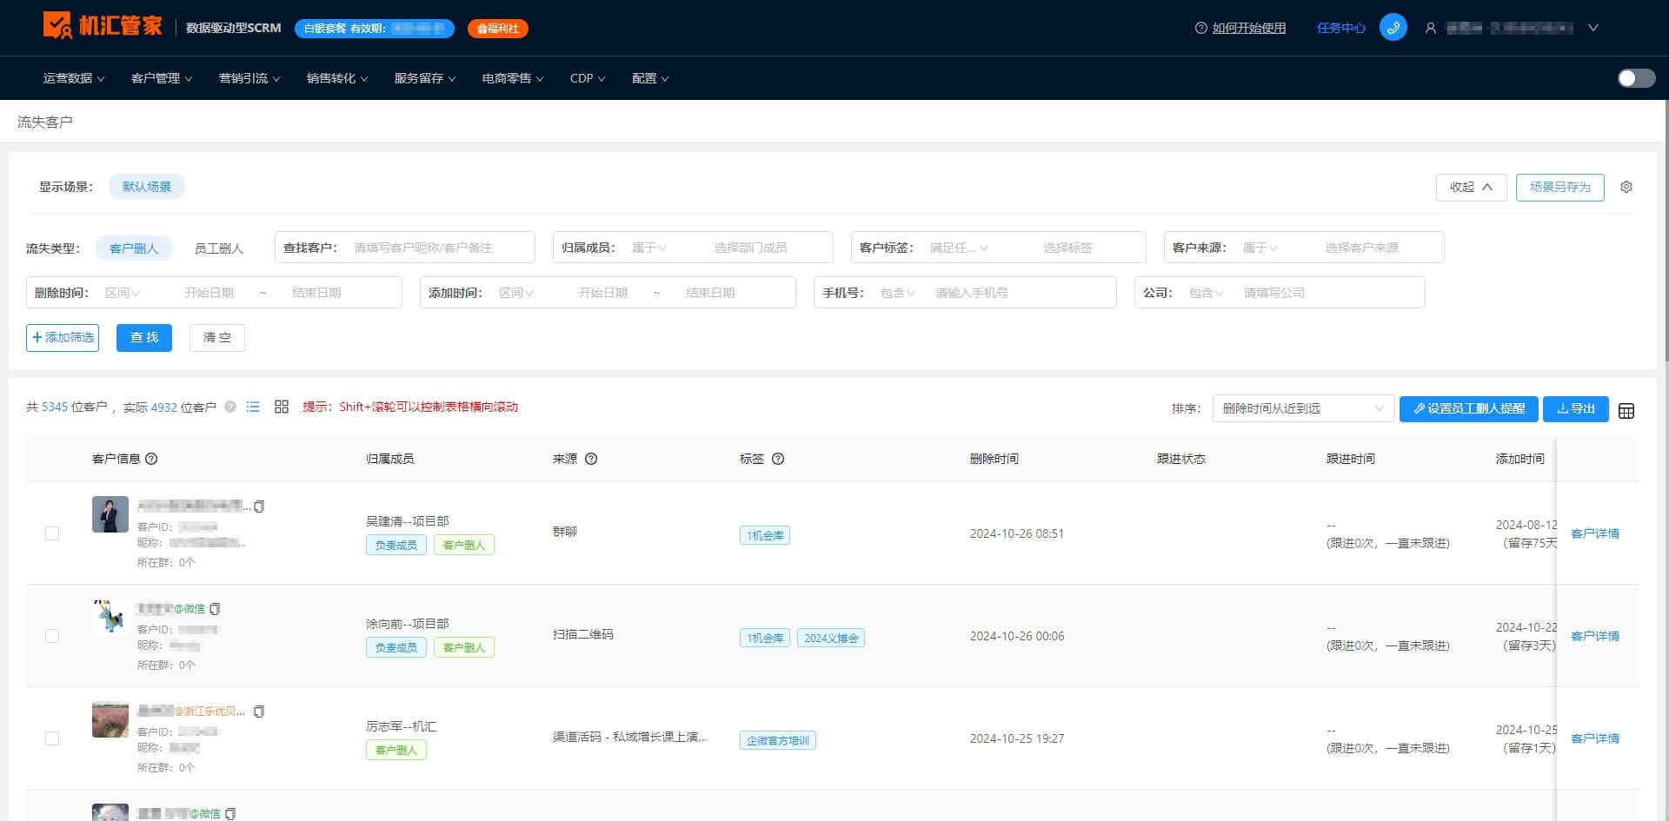
Task: Open 公司 包含 dropdown
Action: (x=1207, y=293)
